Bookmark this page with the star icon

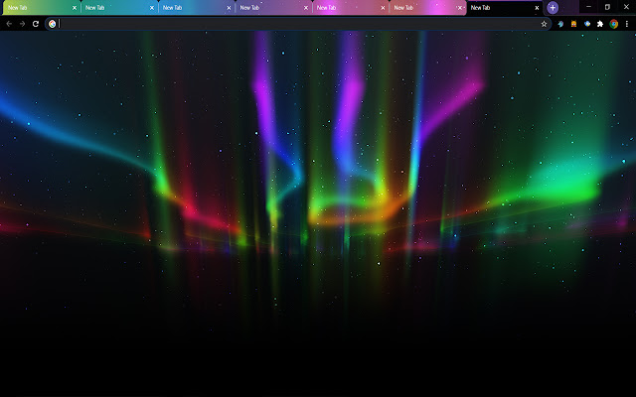tap(544, 23)
